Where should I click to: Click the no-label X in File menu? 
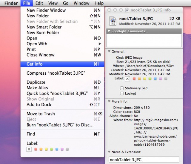tap(29, 149)
